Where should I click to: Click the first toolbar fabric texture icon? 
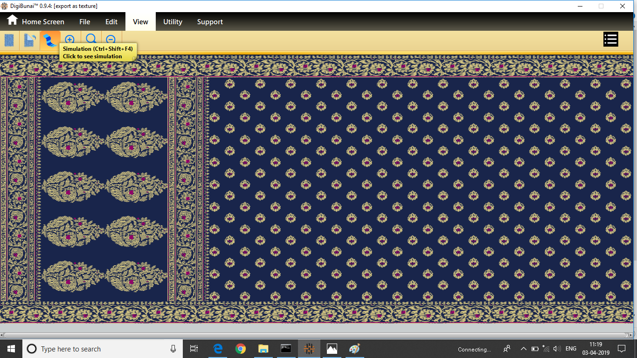9,40
